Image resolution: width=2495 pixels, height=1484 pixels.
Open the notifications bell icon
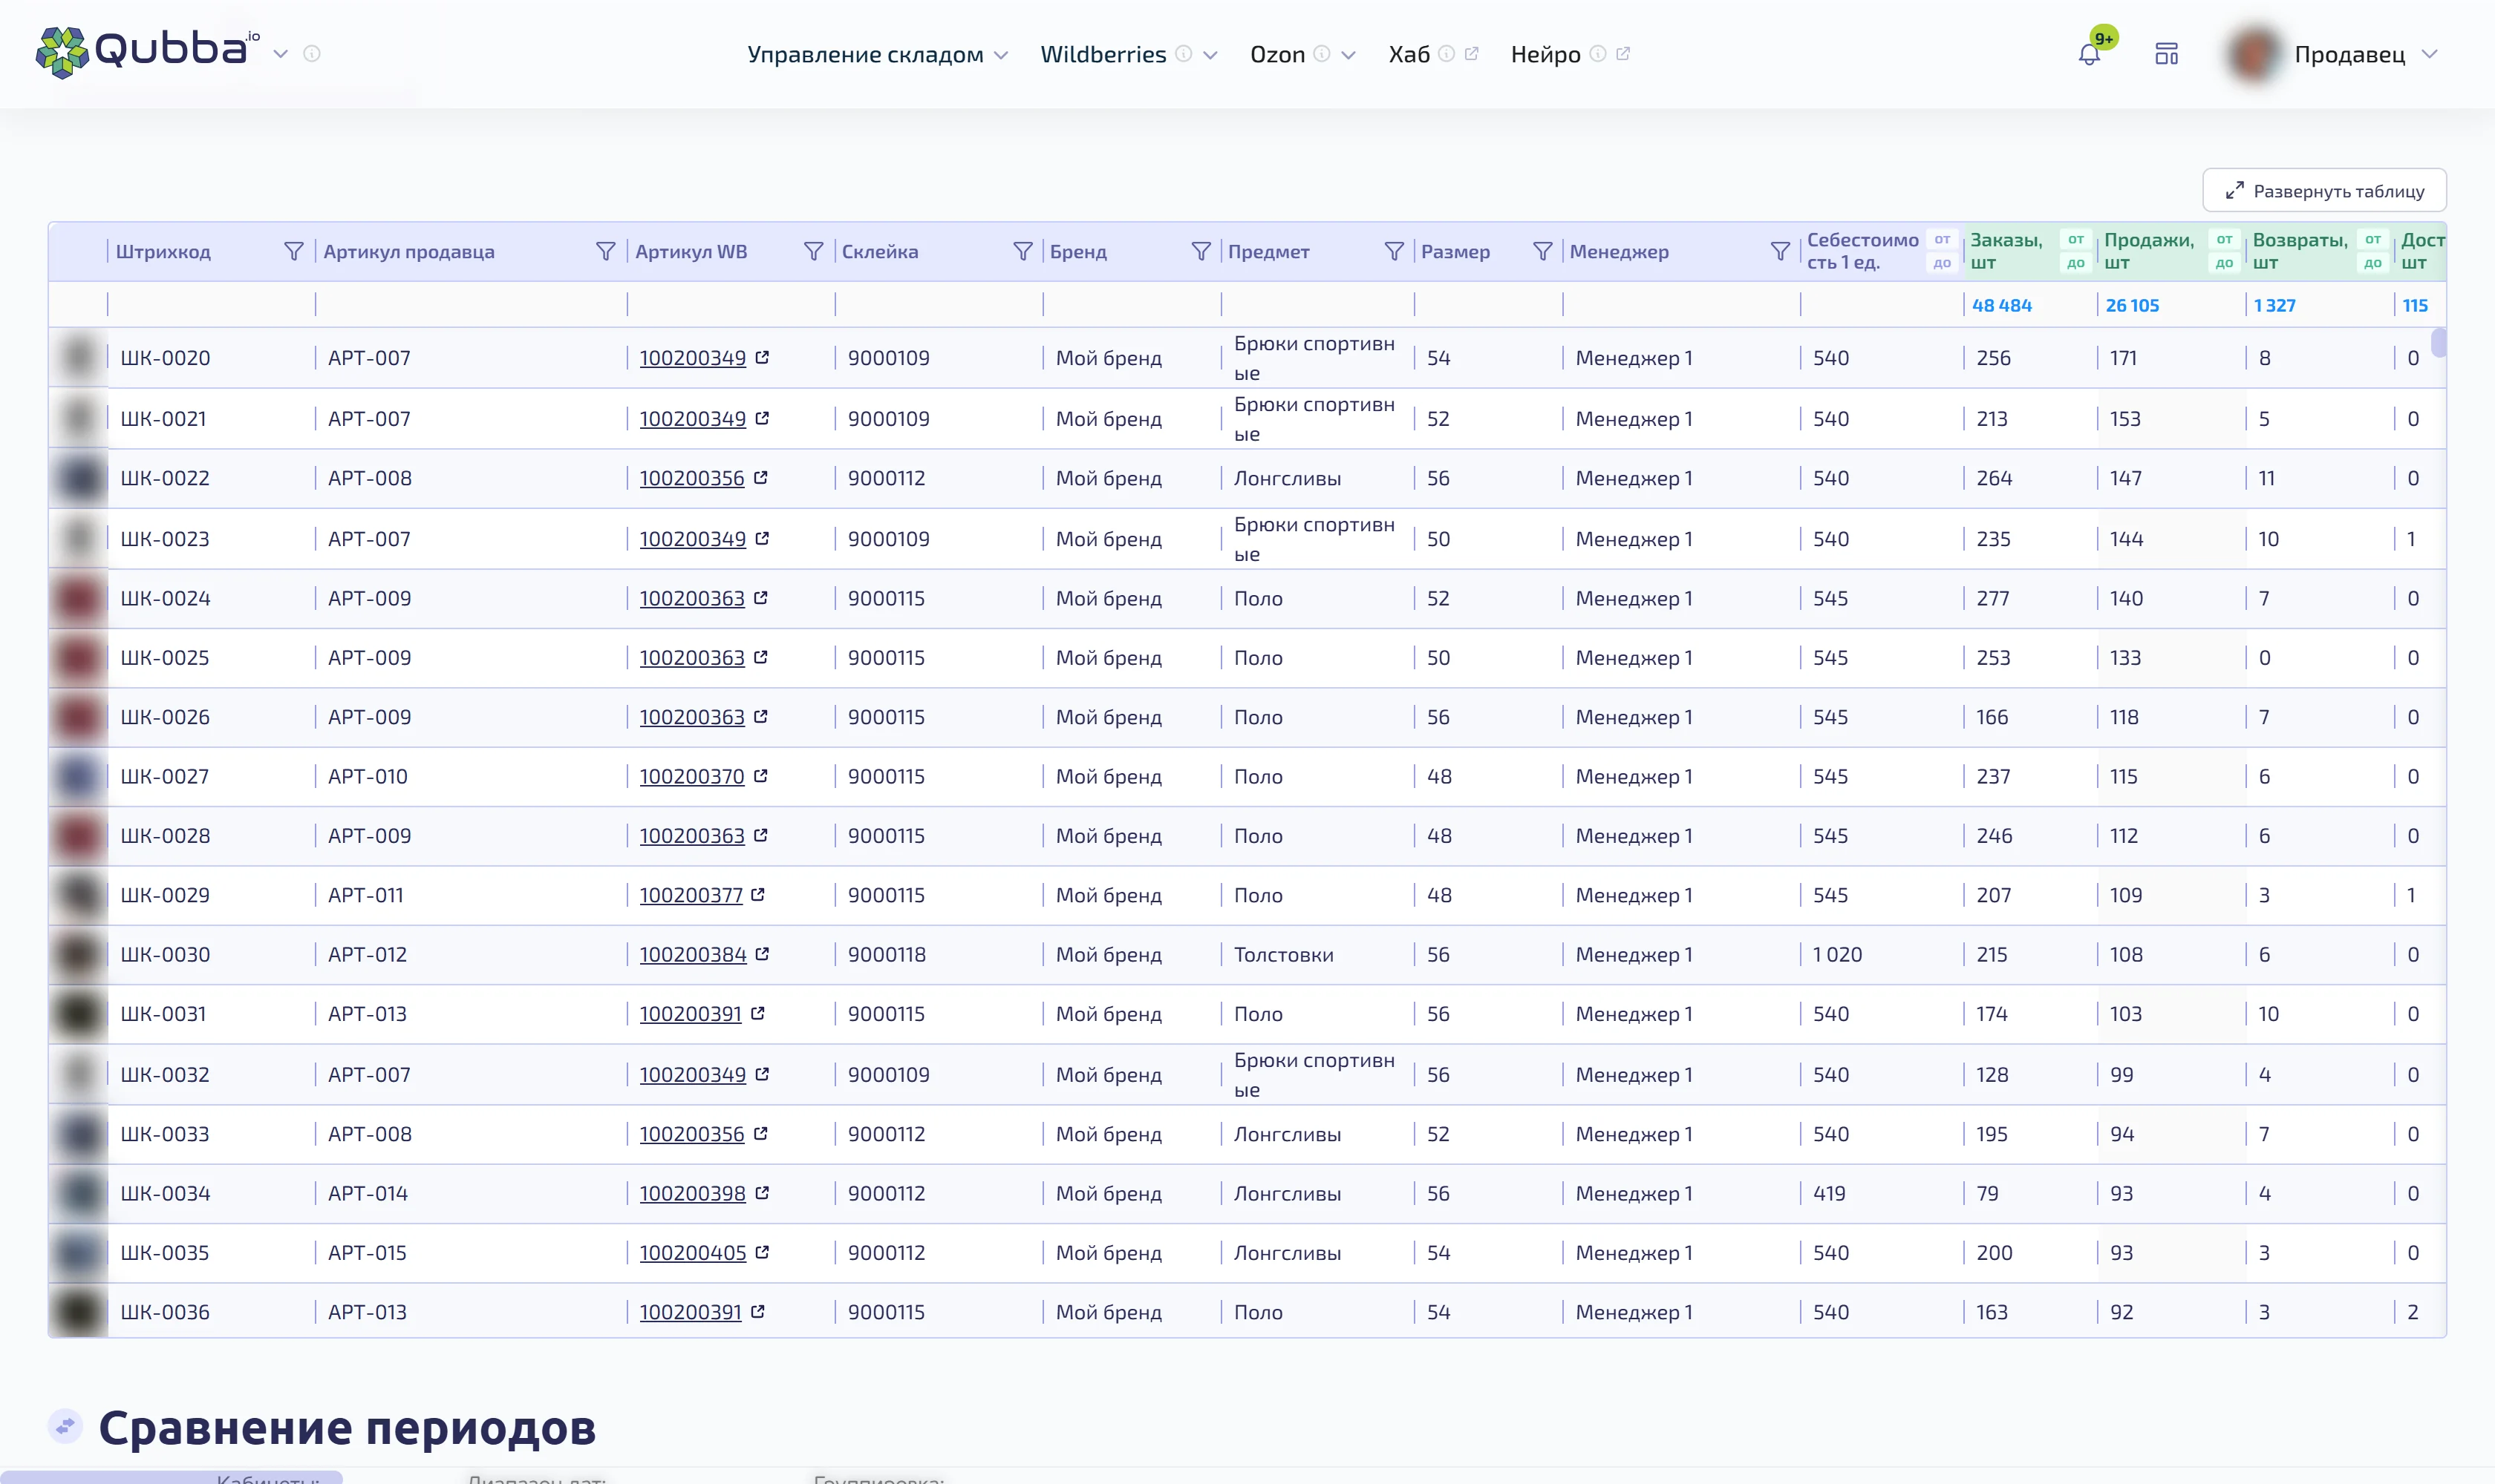click(x=2089, y=54)
